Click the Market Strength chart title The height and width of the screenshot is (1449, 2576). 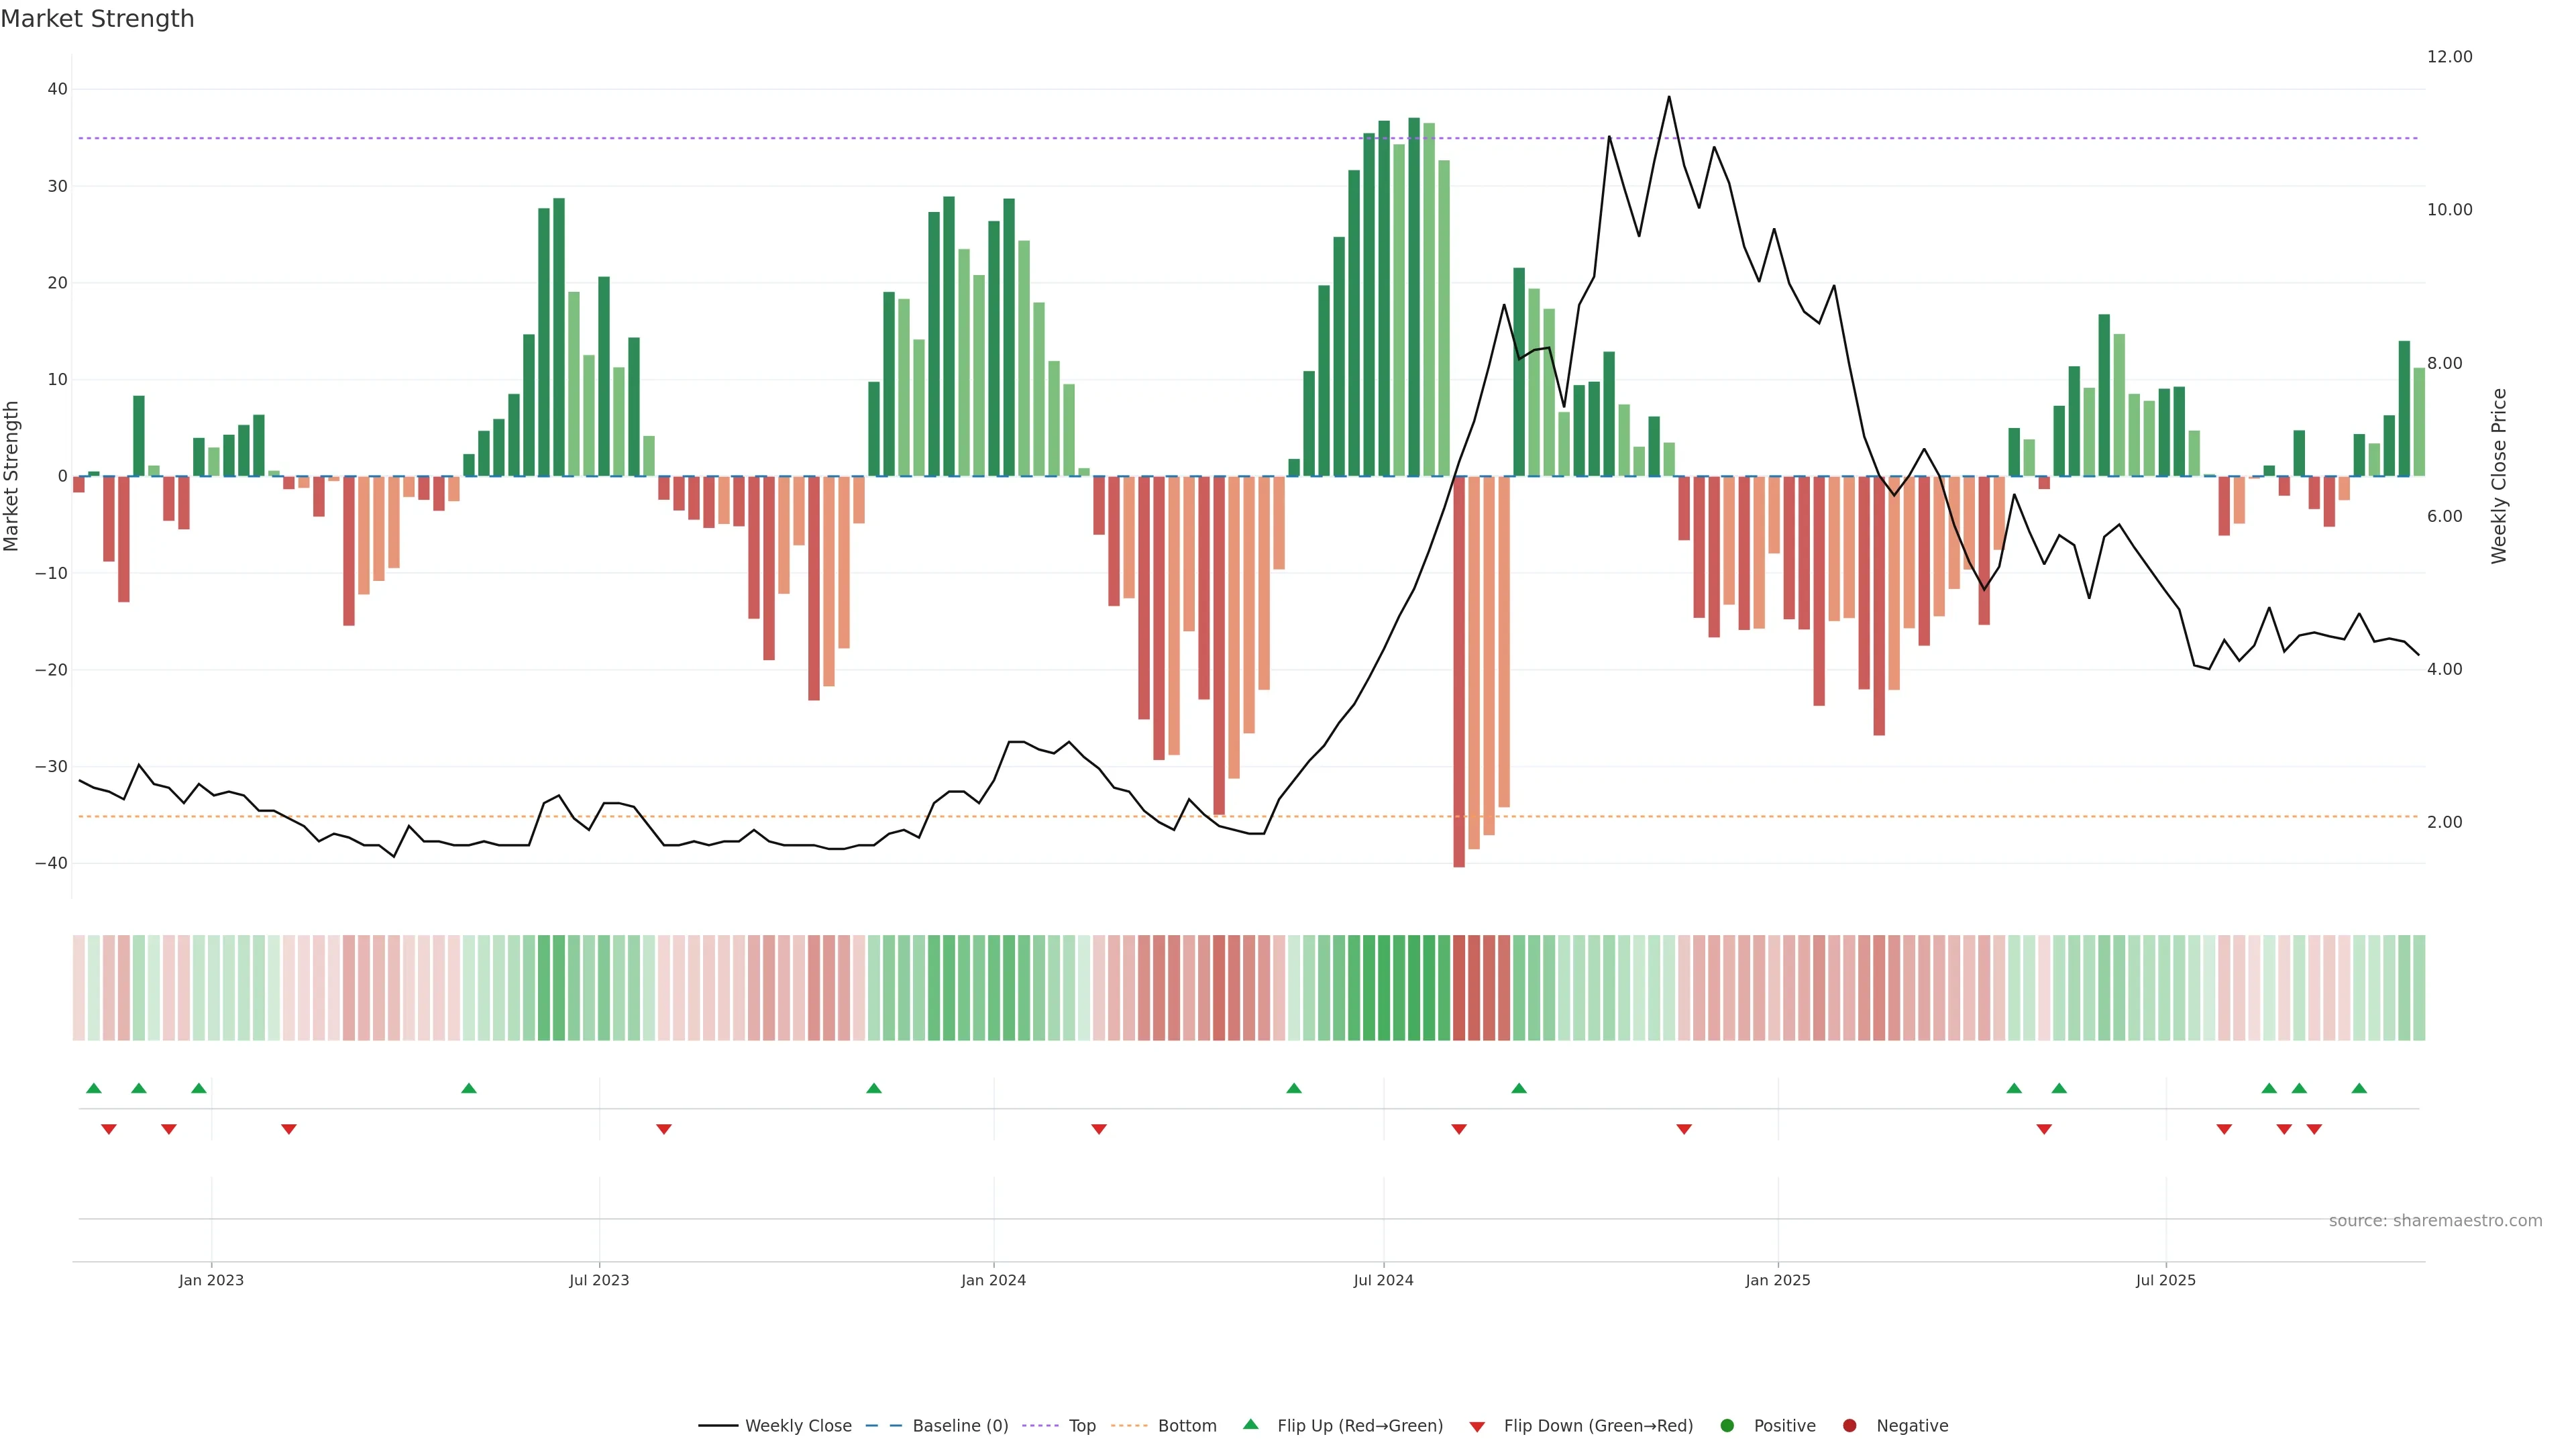coord(97,19)
